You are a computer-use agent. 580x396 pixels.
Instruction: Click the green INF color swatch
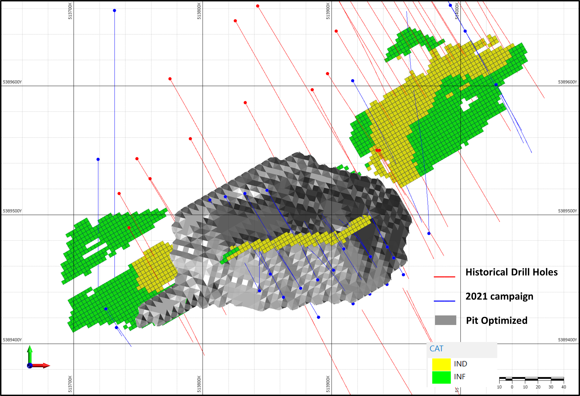pos(441,377)
